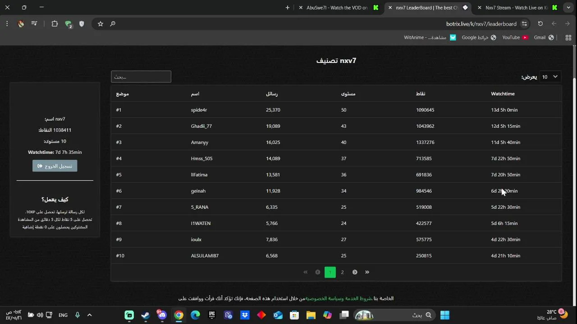This screenshot has height=324, width=577.
Task: Click the leaderboard search field
Action: pos(141,77)
